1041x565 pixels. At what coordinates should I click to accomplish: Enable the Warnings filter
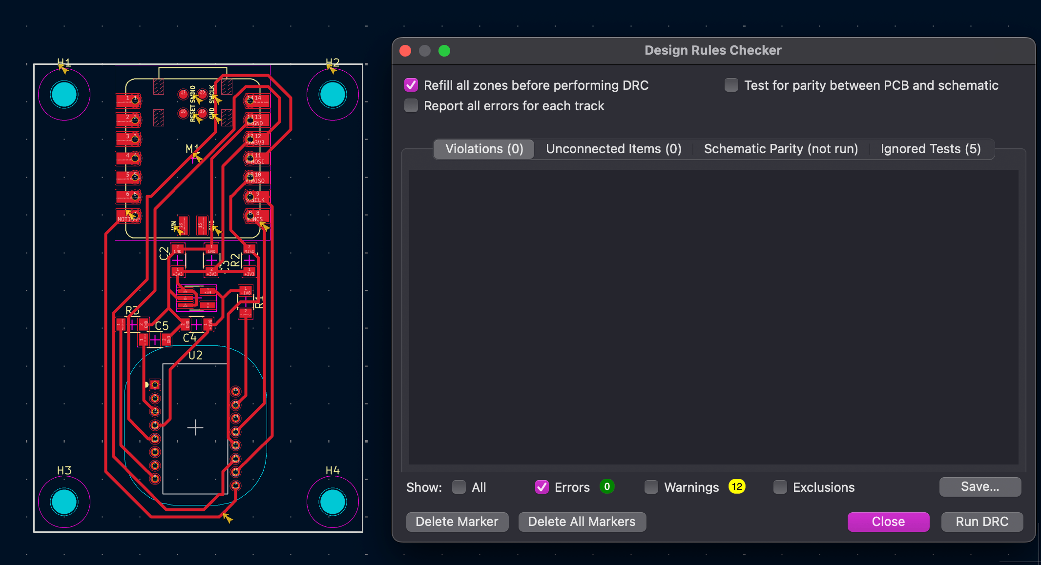(651, 486)
